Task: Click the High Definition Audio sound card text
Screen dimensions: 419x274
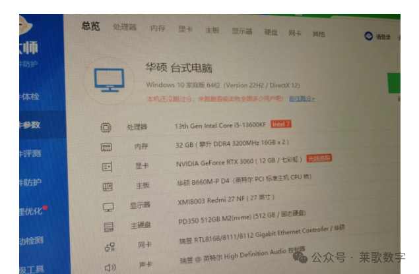Action: point(242,254)
